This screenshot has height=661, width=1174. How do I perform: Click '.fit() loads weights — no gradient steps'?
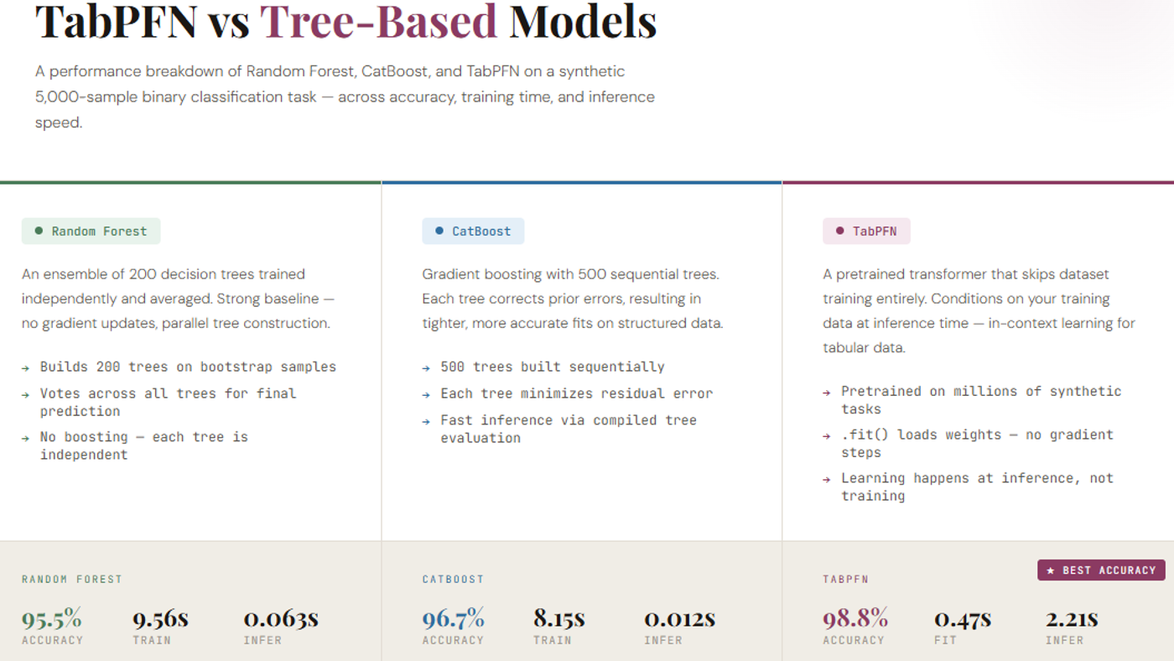point(978,444)
